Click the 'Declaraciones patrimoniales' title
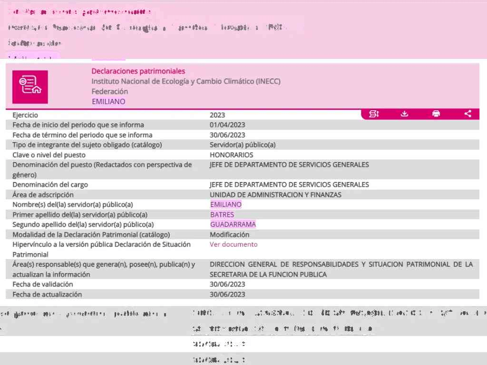Viewport: 487px width, 365px height. pos(138,71)
